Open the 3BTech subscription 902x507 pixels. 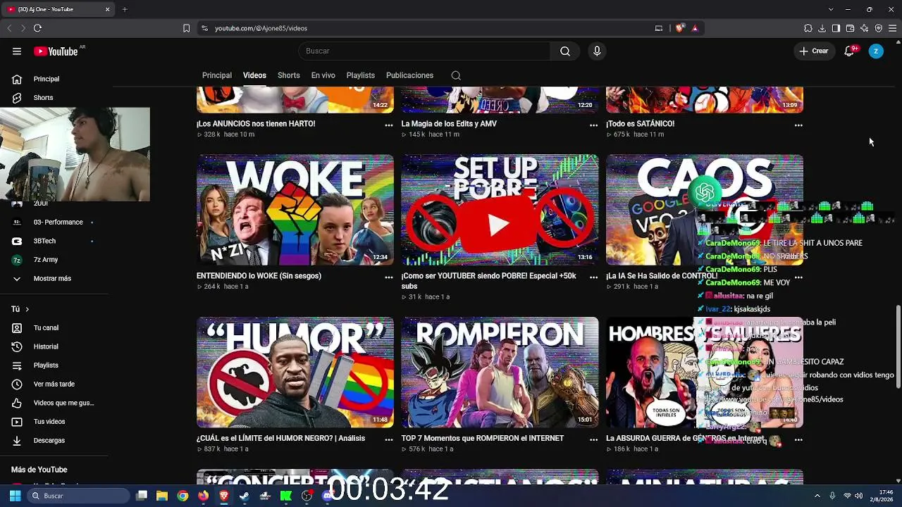pyautogui.click(x=44, y=241)
